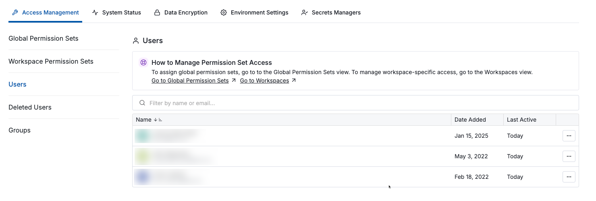Open actions menu for user added Feb 18, 2022
Screen dimensions: 596x201
click(569, 177)
